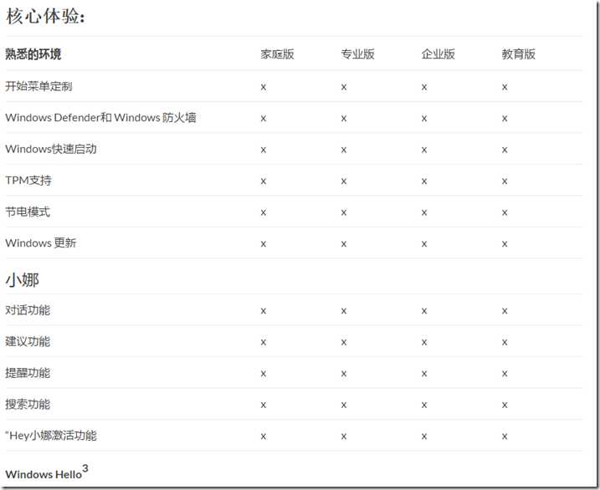
Task: Click 家庭版 mark in Windows Defender row
Action: (264, 119)
